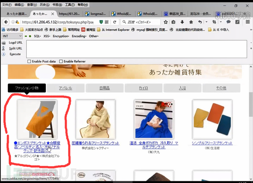Open the 访问最多 bookmark
The image size is (253, 183).
pos(10,30)
